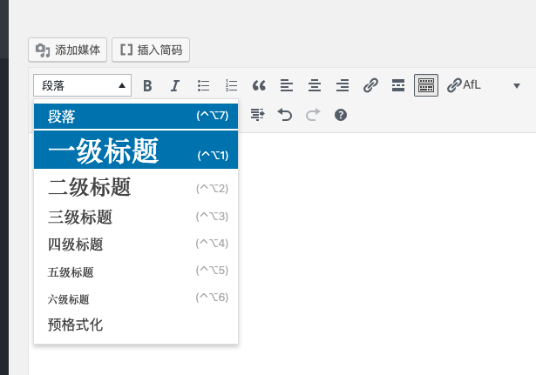Toggle italic formatting
Screen dimensions: 536x375
point(175,85)
